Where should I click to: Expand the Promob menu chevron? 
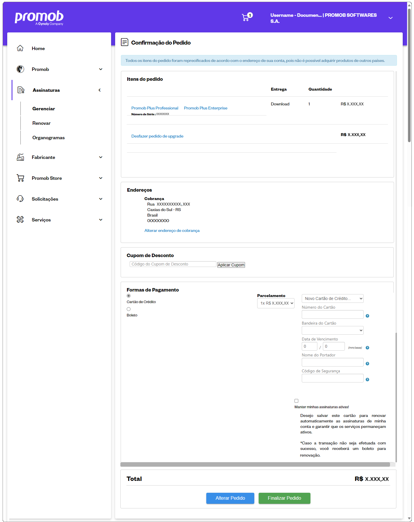(101, 69)
